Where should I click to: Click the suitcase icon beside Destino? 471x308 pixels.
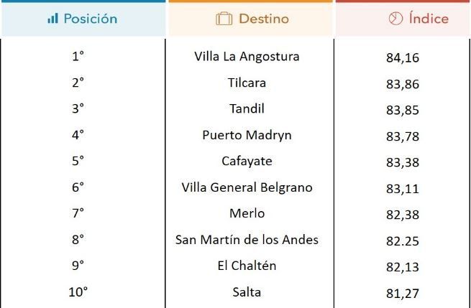click(x=224, y=19)
